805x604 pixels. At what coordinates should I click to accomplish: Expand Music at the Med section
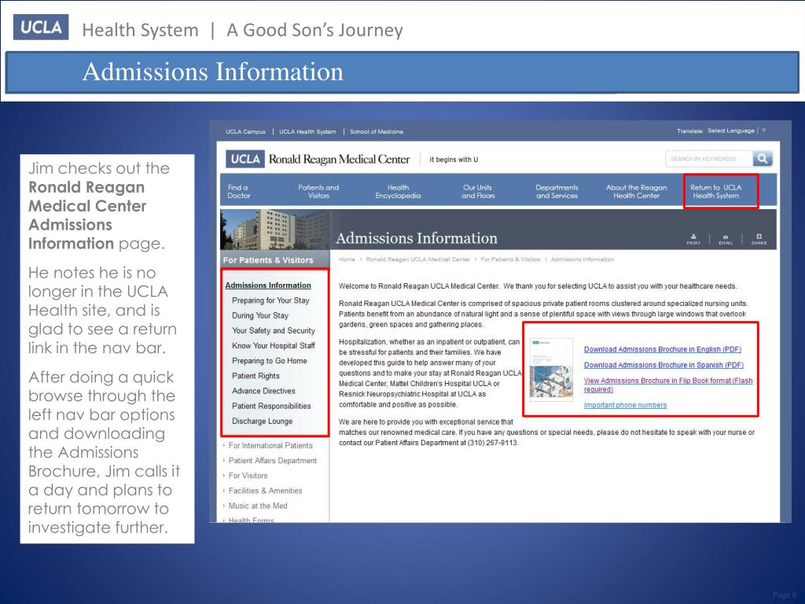[x=258, y=506]
